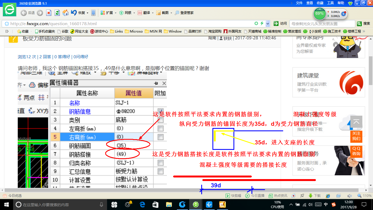Open the 工具 menu
The width and height of the screenshot is (373, 210).
click(330, 3)
